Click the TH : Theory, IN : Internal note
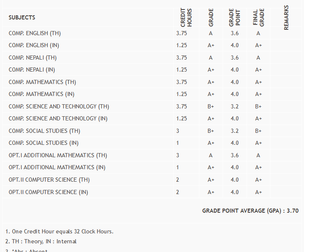 pos(41,241)
